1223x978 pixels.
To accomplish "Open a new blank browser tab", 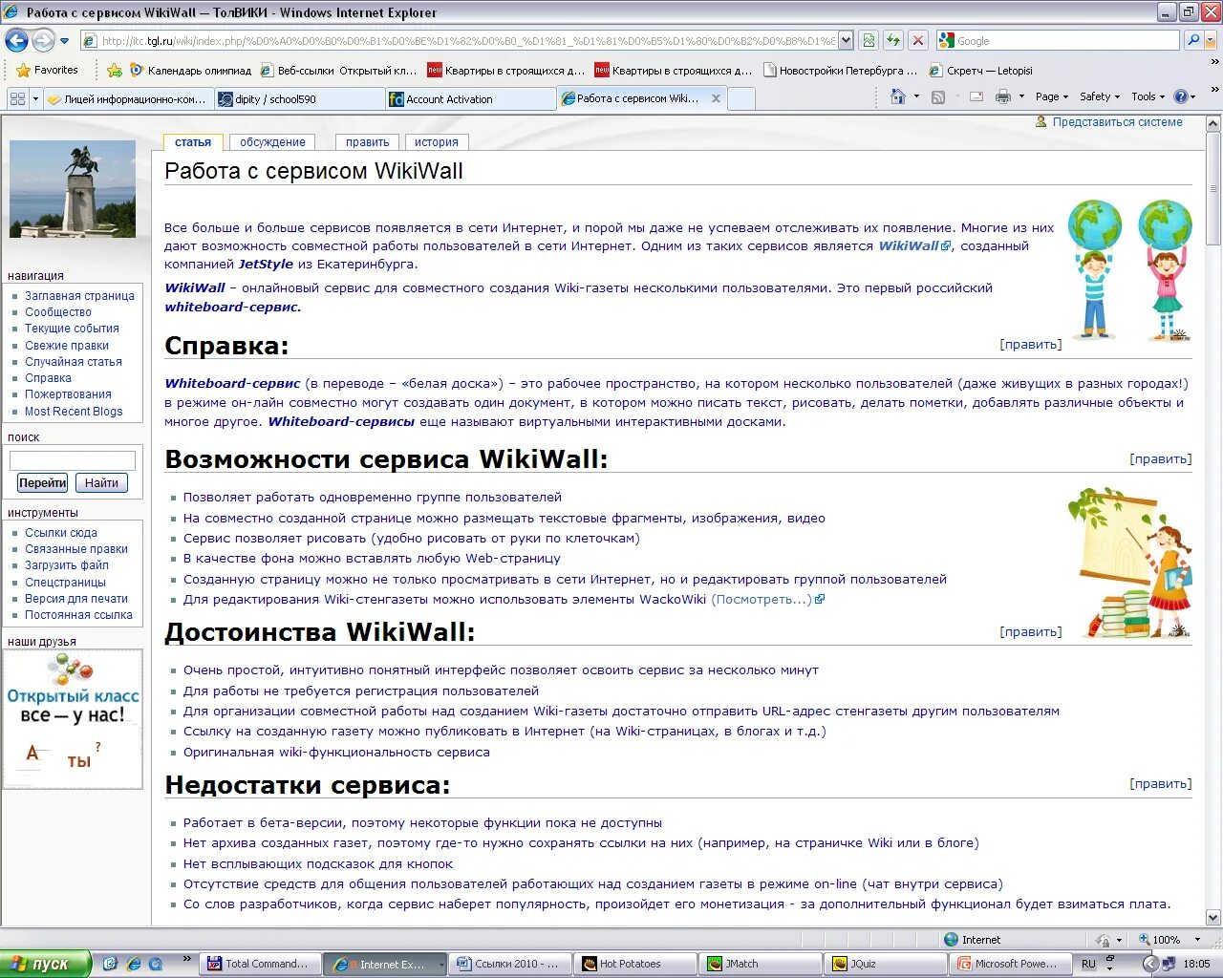I will point(741,98).
